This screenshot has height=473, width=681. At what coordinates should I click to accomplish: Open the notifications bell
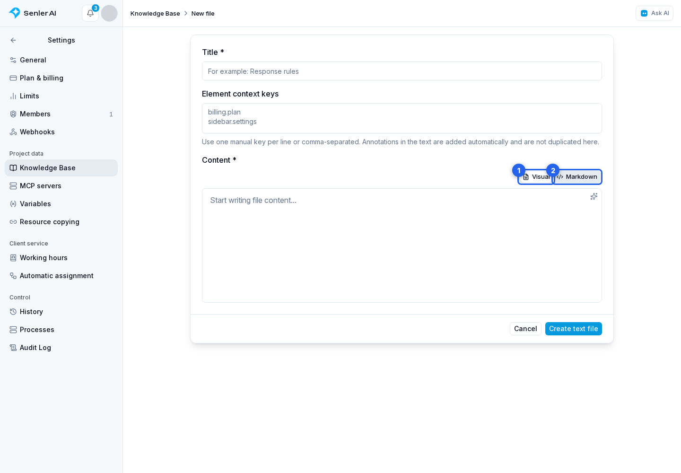pyautogui.click(x=90, y=13)
